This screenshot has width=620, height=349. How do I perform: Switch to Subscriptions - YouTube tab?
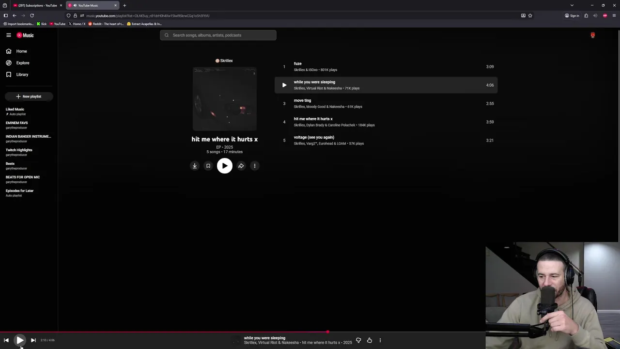click(37, 5)
